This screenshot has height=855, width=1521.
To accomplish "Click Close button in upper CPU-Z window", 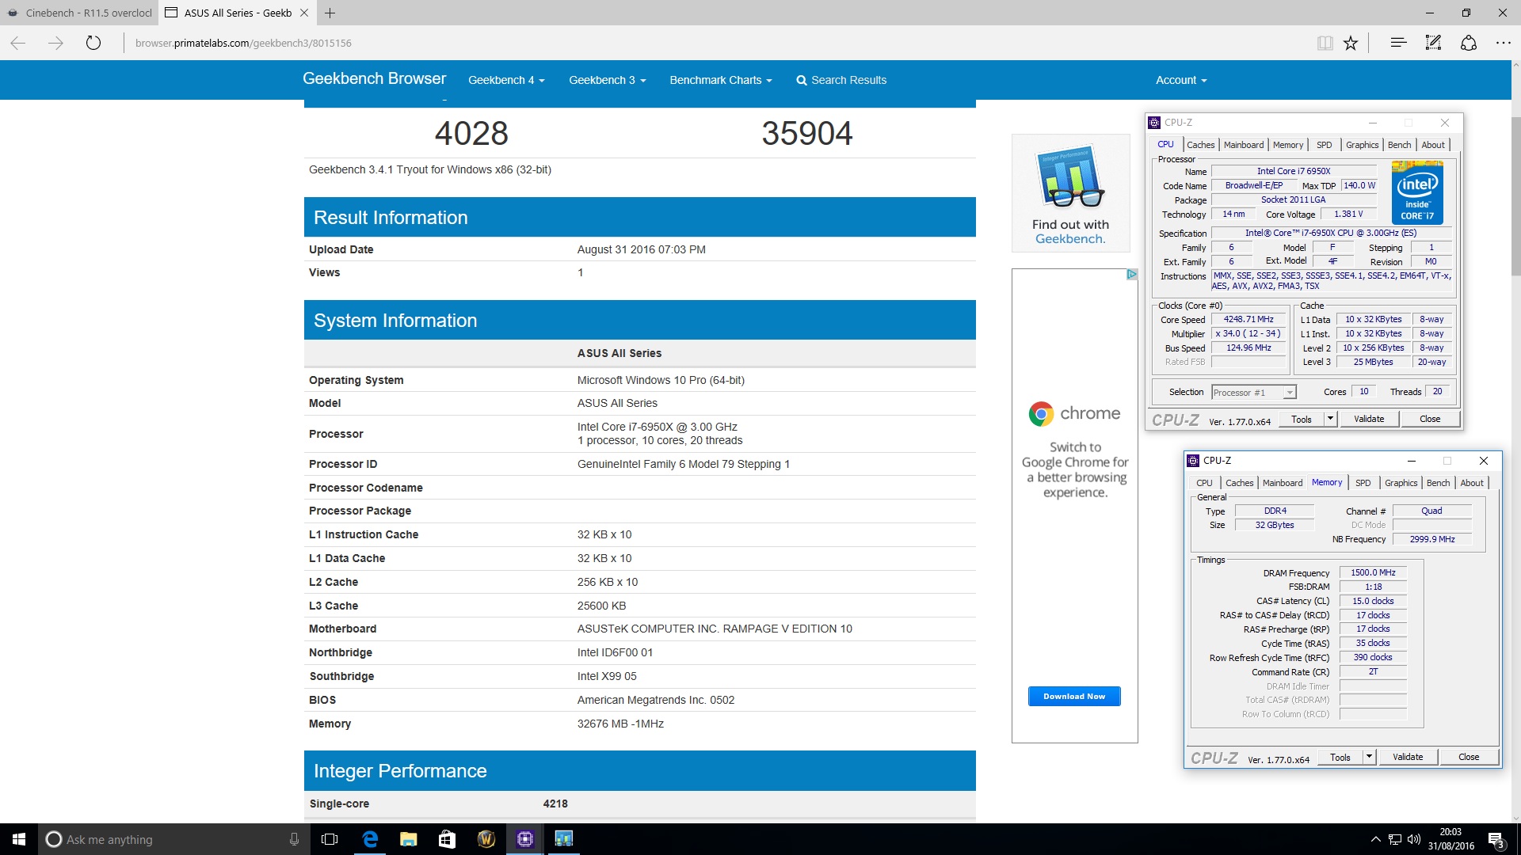I will (x=1430, y=419).
